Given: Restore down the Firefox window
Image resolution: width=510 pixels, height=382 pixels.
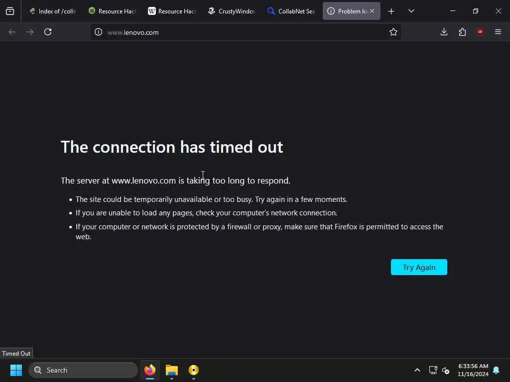Looking at the screenshot, I should pos(476,11).
